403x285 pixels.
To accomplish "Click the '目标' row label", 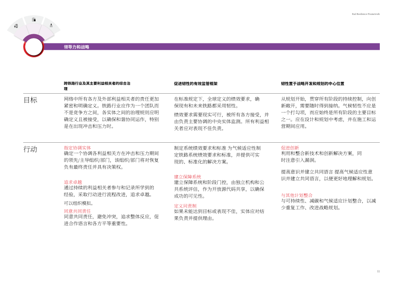I will tap(30, 100).
